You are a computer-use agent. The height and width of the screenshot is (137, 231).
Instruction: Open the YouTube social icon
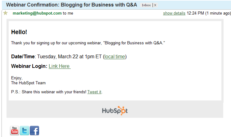[15, 130]
